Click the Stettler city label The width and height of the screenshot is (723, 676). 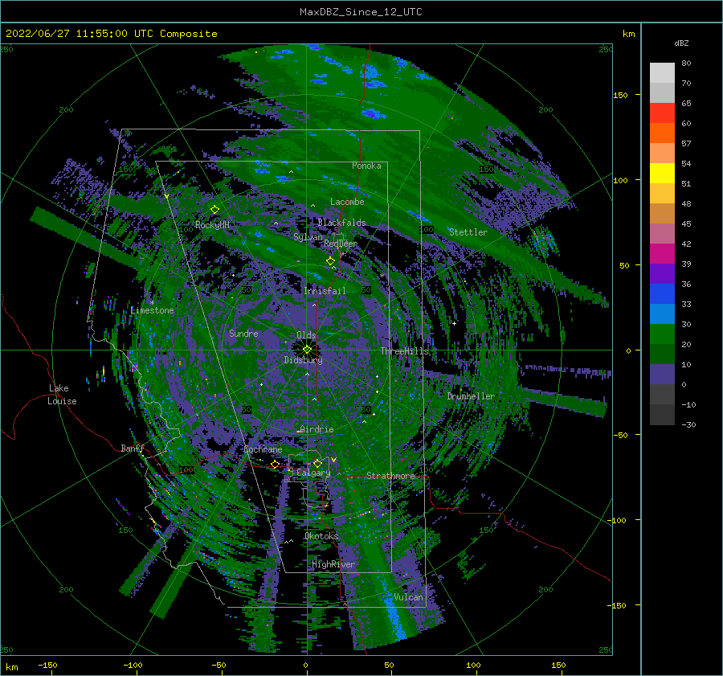[x=468, y=232]
